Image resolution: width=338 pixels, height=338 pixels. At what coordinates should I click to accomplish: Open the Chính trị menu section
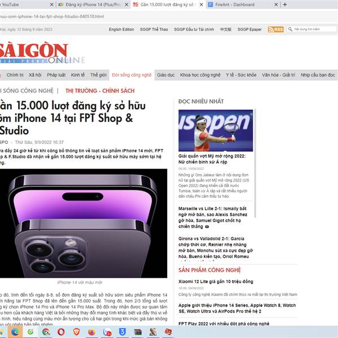tap(15, 75)
